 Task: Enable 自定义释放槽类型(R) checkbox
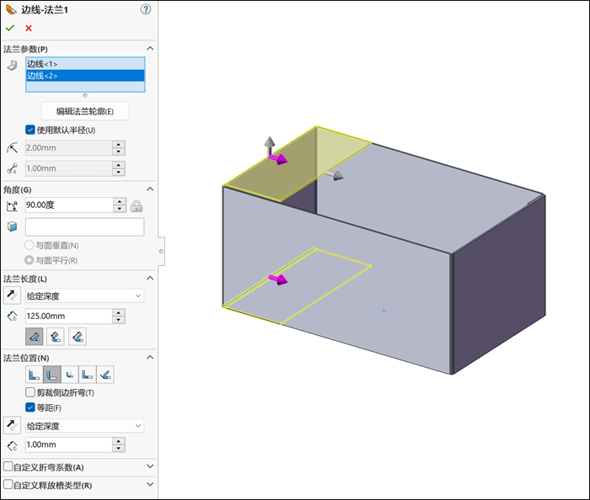pyautogui.click(x=8, y=484)
